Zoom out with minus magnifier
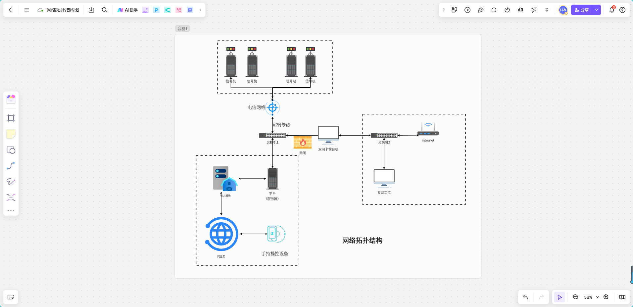 575,297
